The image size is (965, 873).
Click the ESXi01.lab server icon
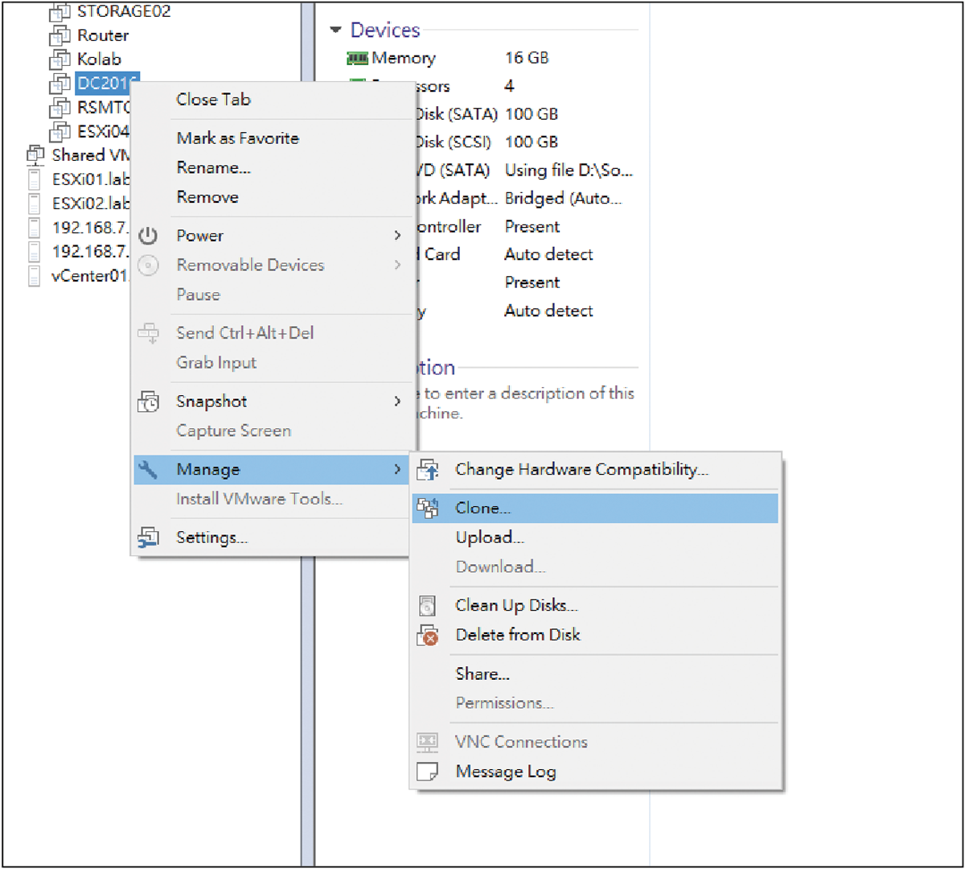click(x=35, y=179)
